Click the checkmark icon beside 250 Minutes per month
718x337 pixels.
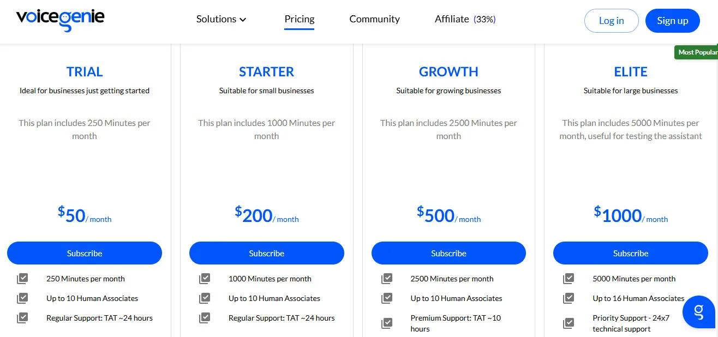point(22,278)
